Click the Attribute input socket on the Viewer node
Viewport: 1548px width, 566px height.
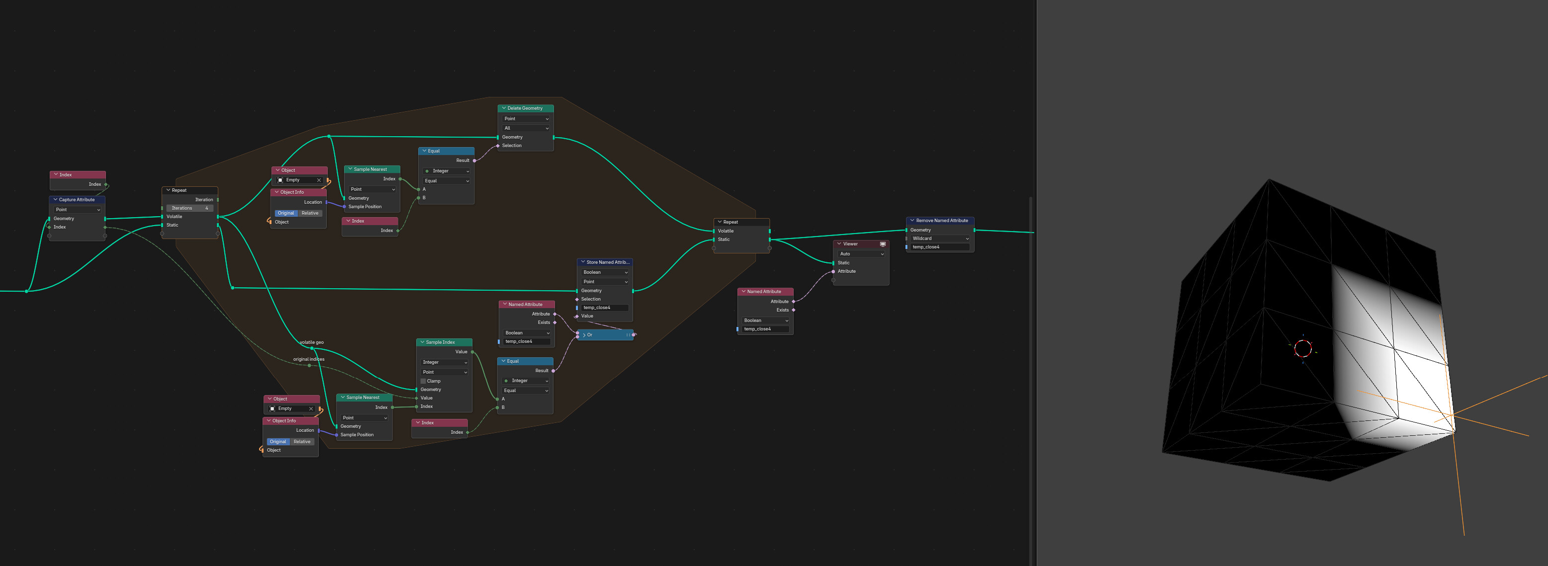click(833, 271)
